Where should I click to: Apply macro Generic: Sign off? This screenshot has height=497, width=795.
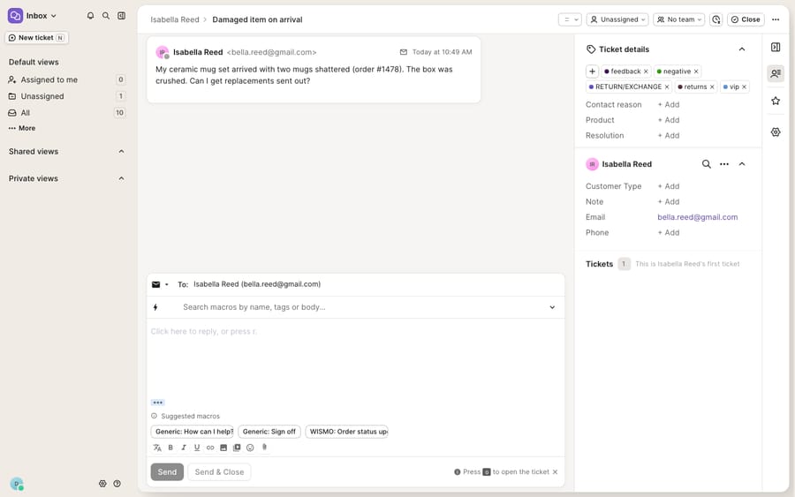[269, 432]
